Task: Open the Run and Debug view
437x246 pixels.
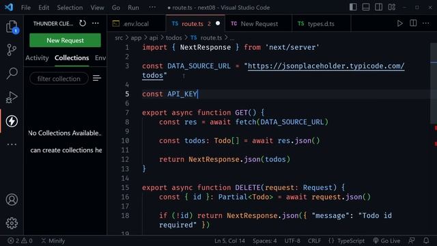Action: point(12,97)
